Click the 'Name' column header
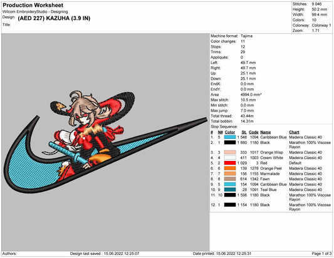 point(266,132)
